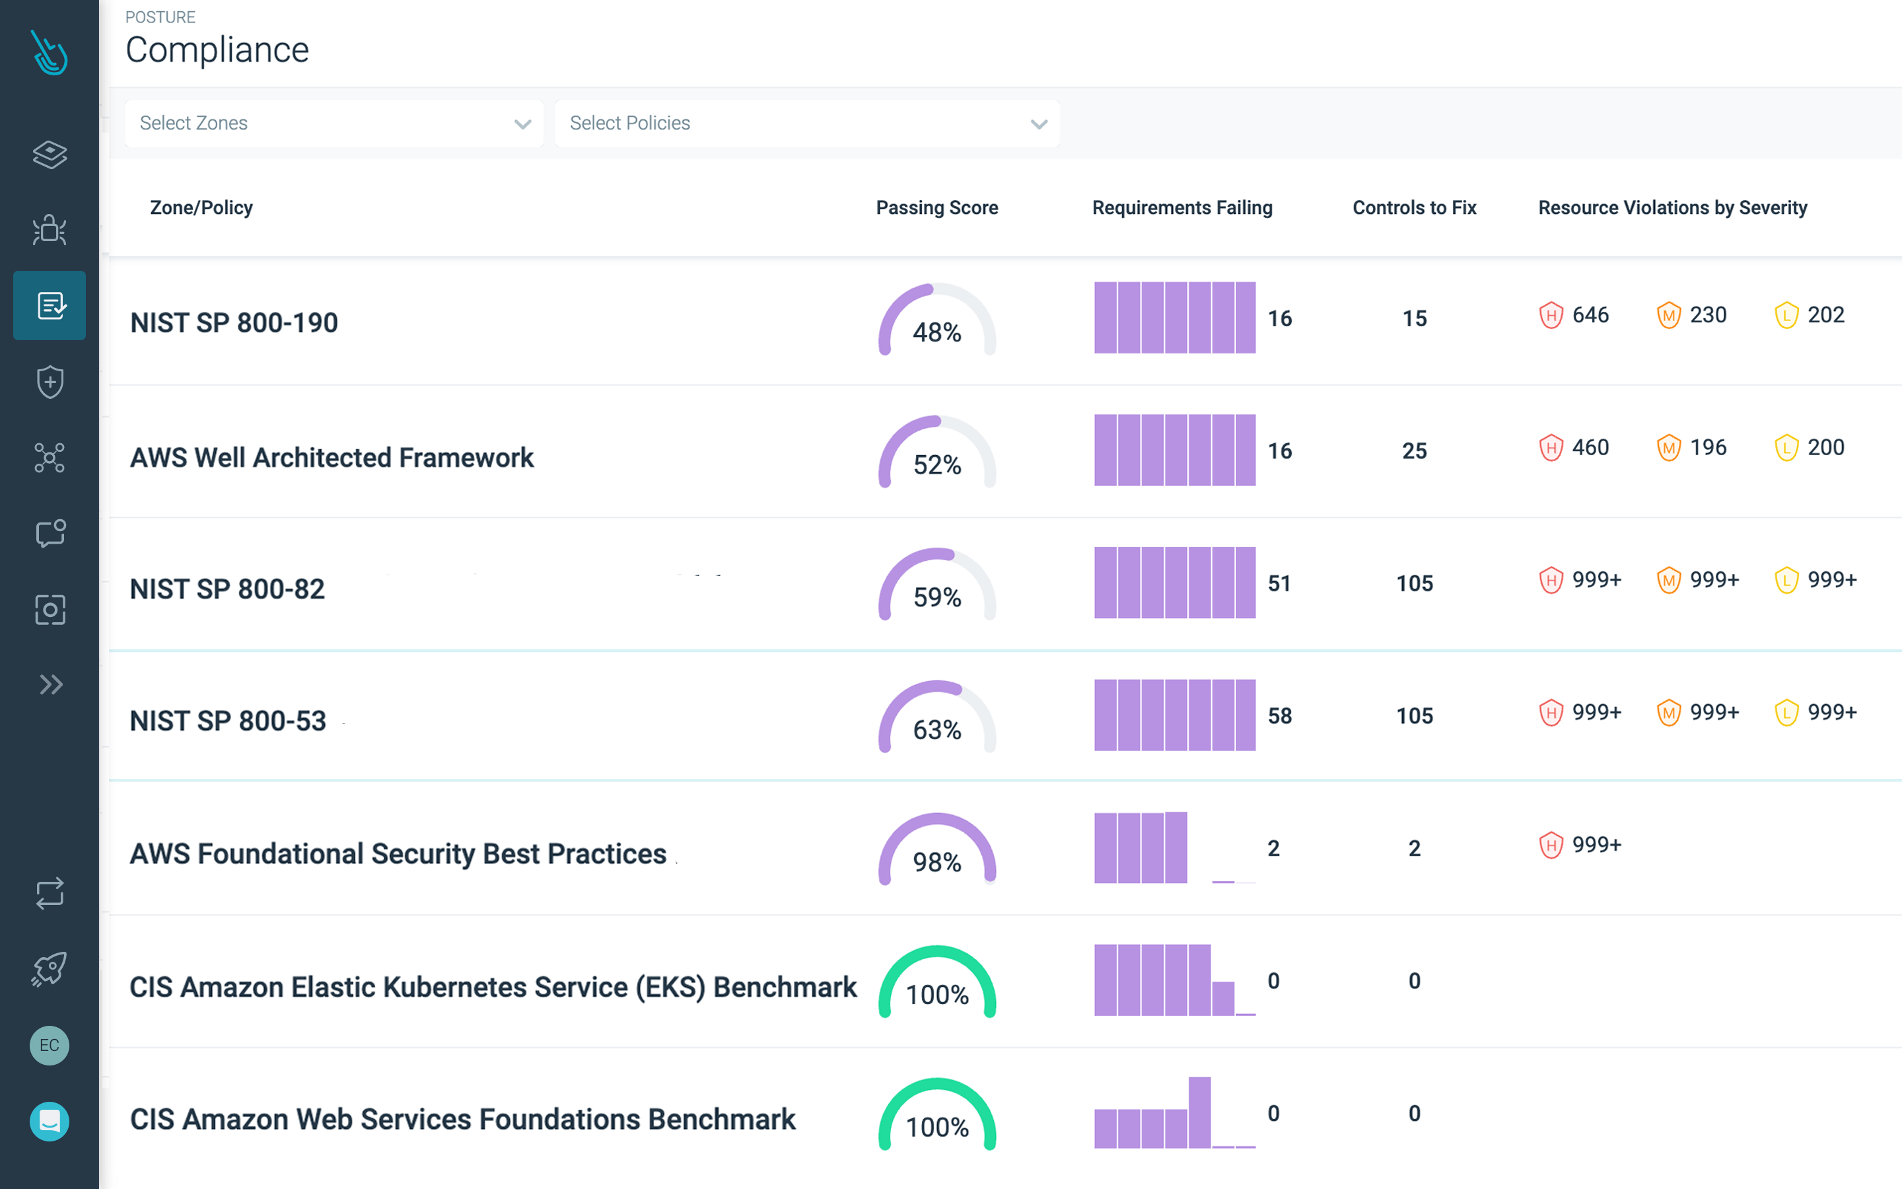Click the integrations loop arrows icon
1902x1189 pixels.
click(50, 893)
